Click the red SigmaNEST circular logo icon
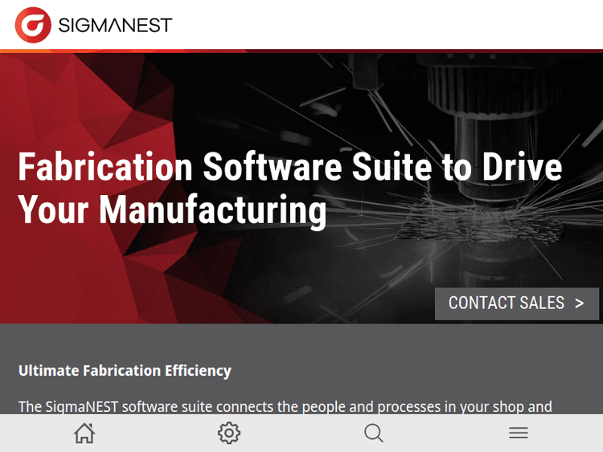Image resolution: width=603 pixels, height=452 pixels. [33, 25]
